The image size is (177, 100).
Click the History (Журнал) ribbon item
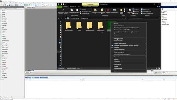pyautogui.click(x=135, y=13)
